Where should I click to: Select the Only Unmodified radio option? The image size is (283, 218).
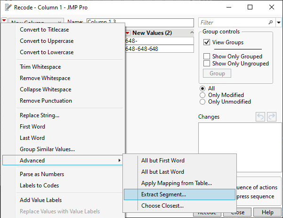203,102
